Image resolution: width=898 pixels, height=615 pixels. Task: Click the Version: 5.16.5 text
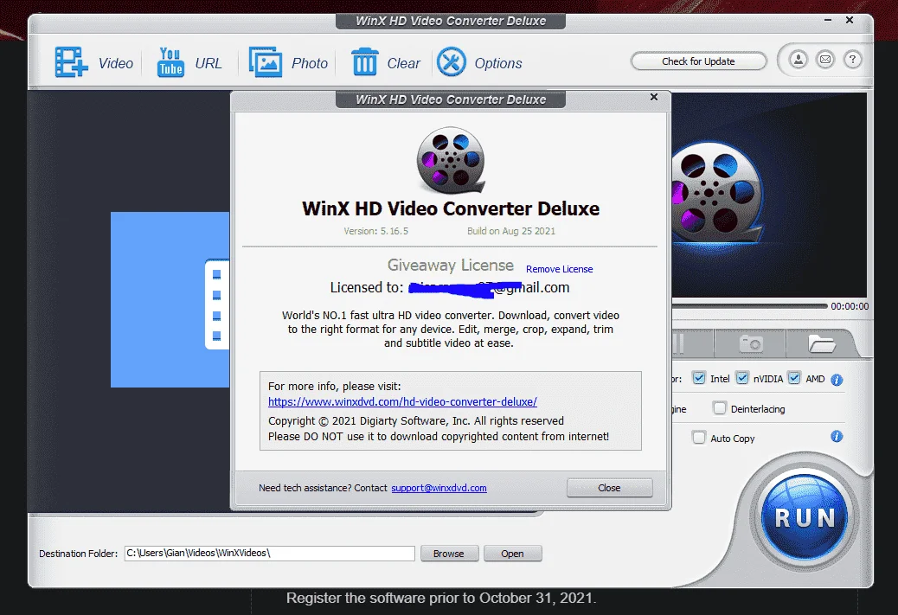click(x=375, y=231)
